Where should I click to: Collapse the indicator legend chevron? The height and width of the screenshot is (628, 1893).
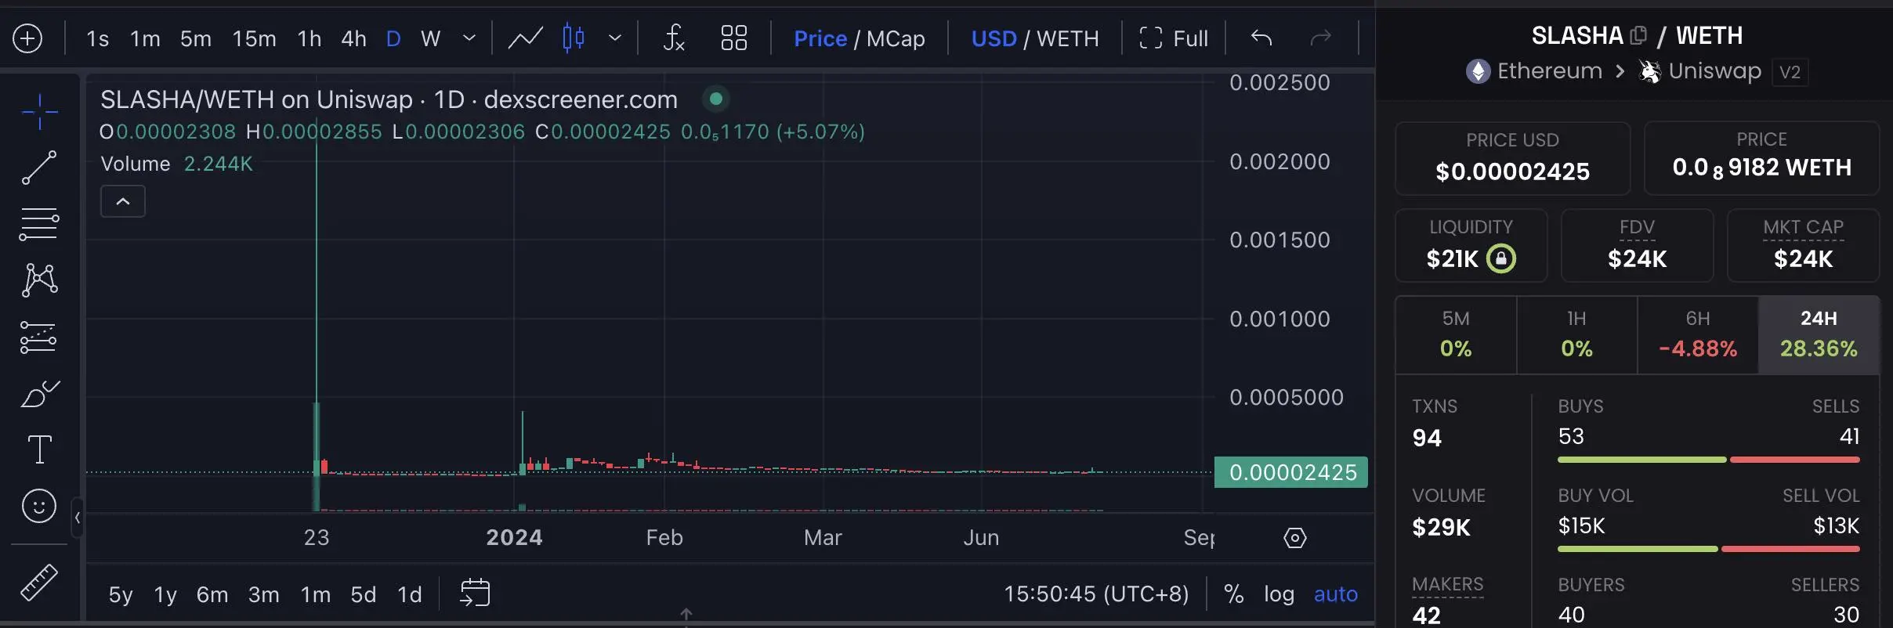[x=123, y=201]
